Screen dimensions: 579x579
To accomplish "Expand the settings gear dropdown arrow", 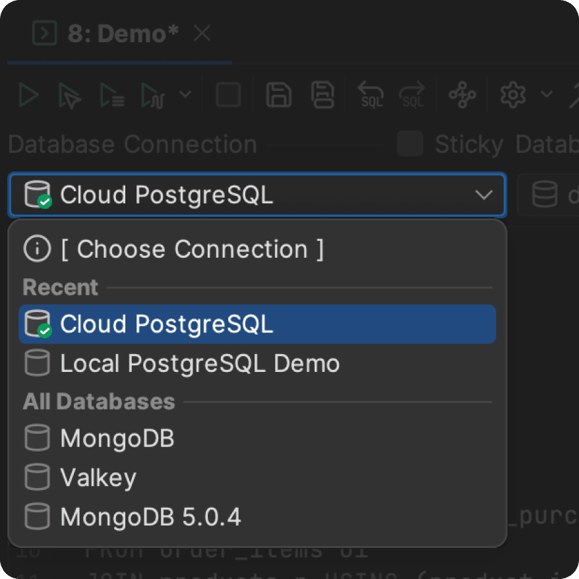I will [x=547, y=95].
